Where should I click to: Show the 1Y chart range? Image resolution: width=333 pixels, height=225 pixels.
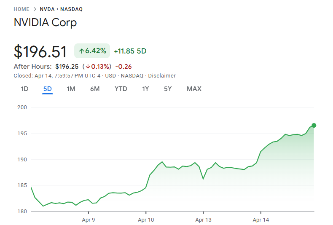pos(145,89)
